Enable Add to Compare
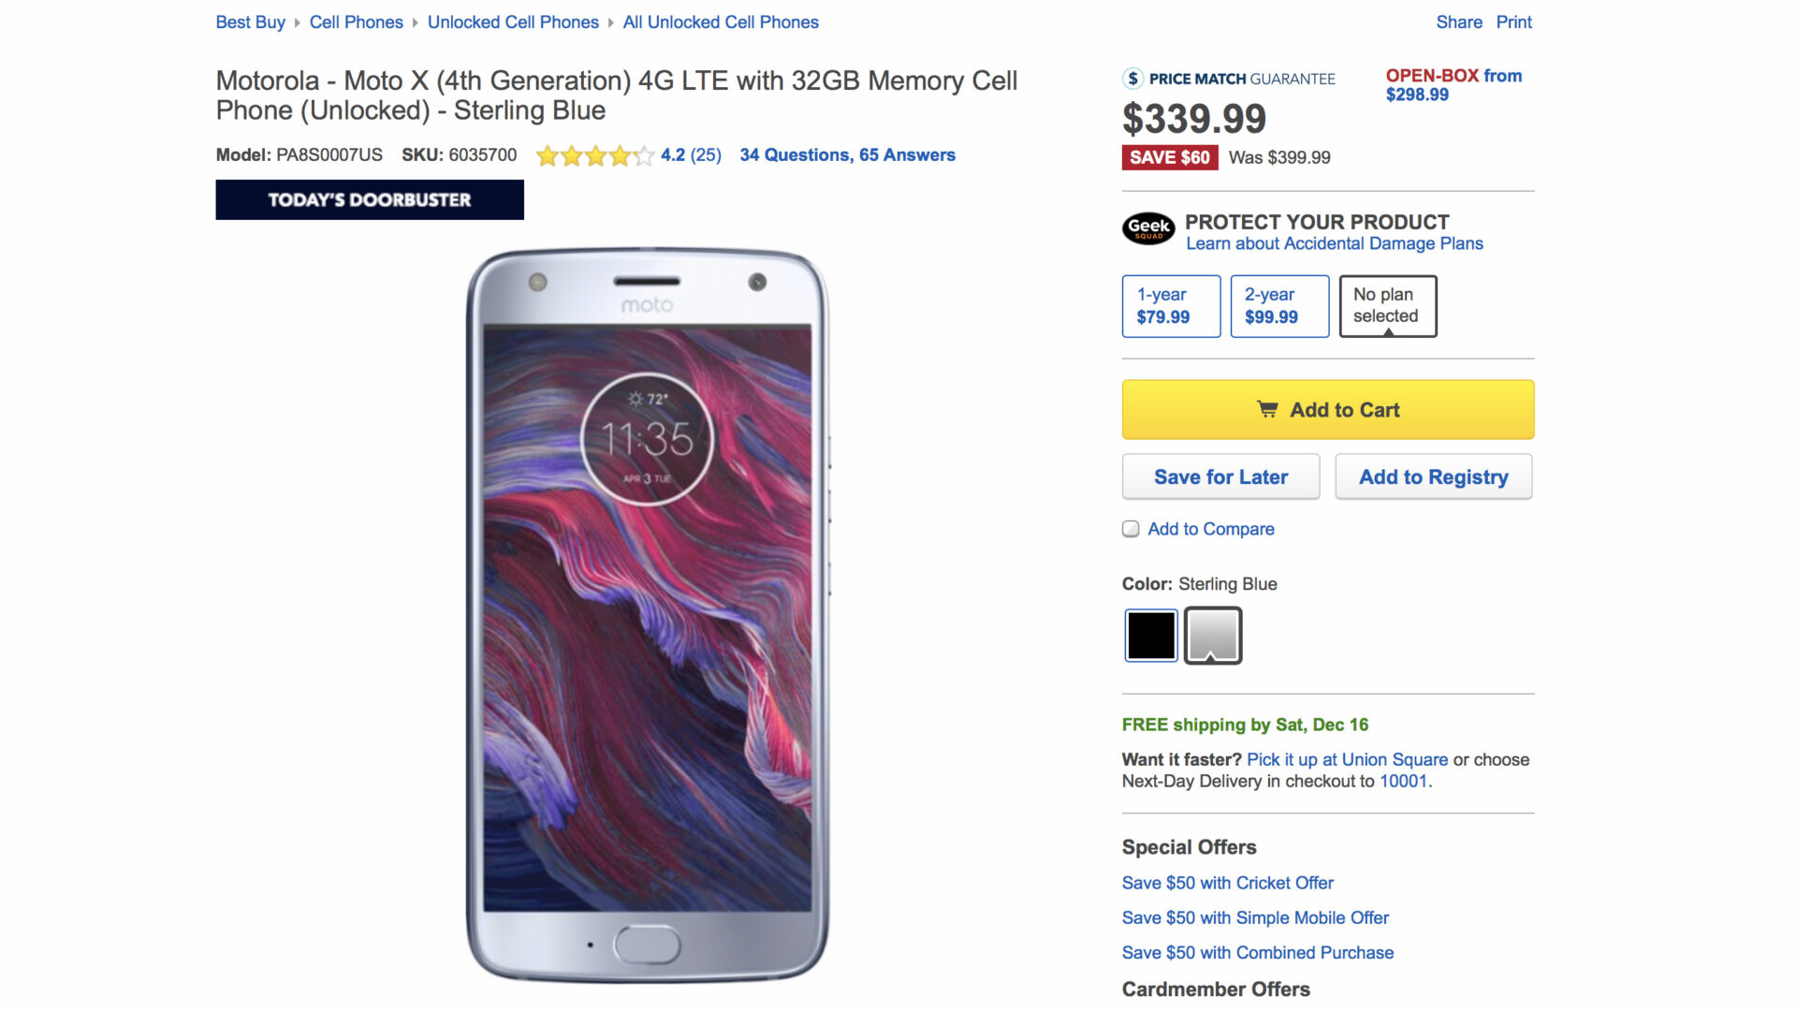Image resolution: width=1797 pixels, height=1011 pixels. coord(1130,529)
